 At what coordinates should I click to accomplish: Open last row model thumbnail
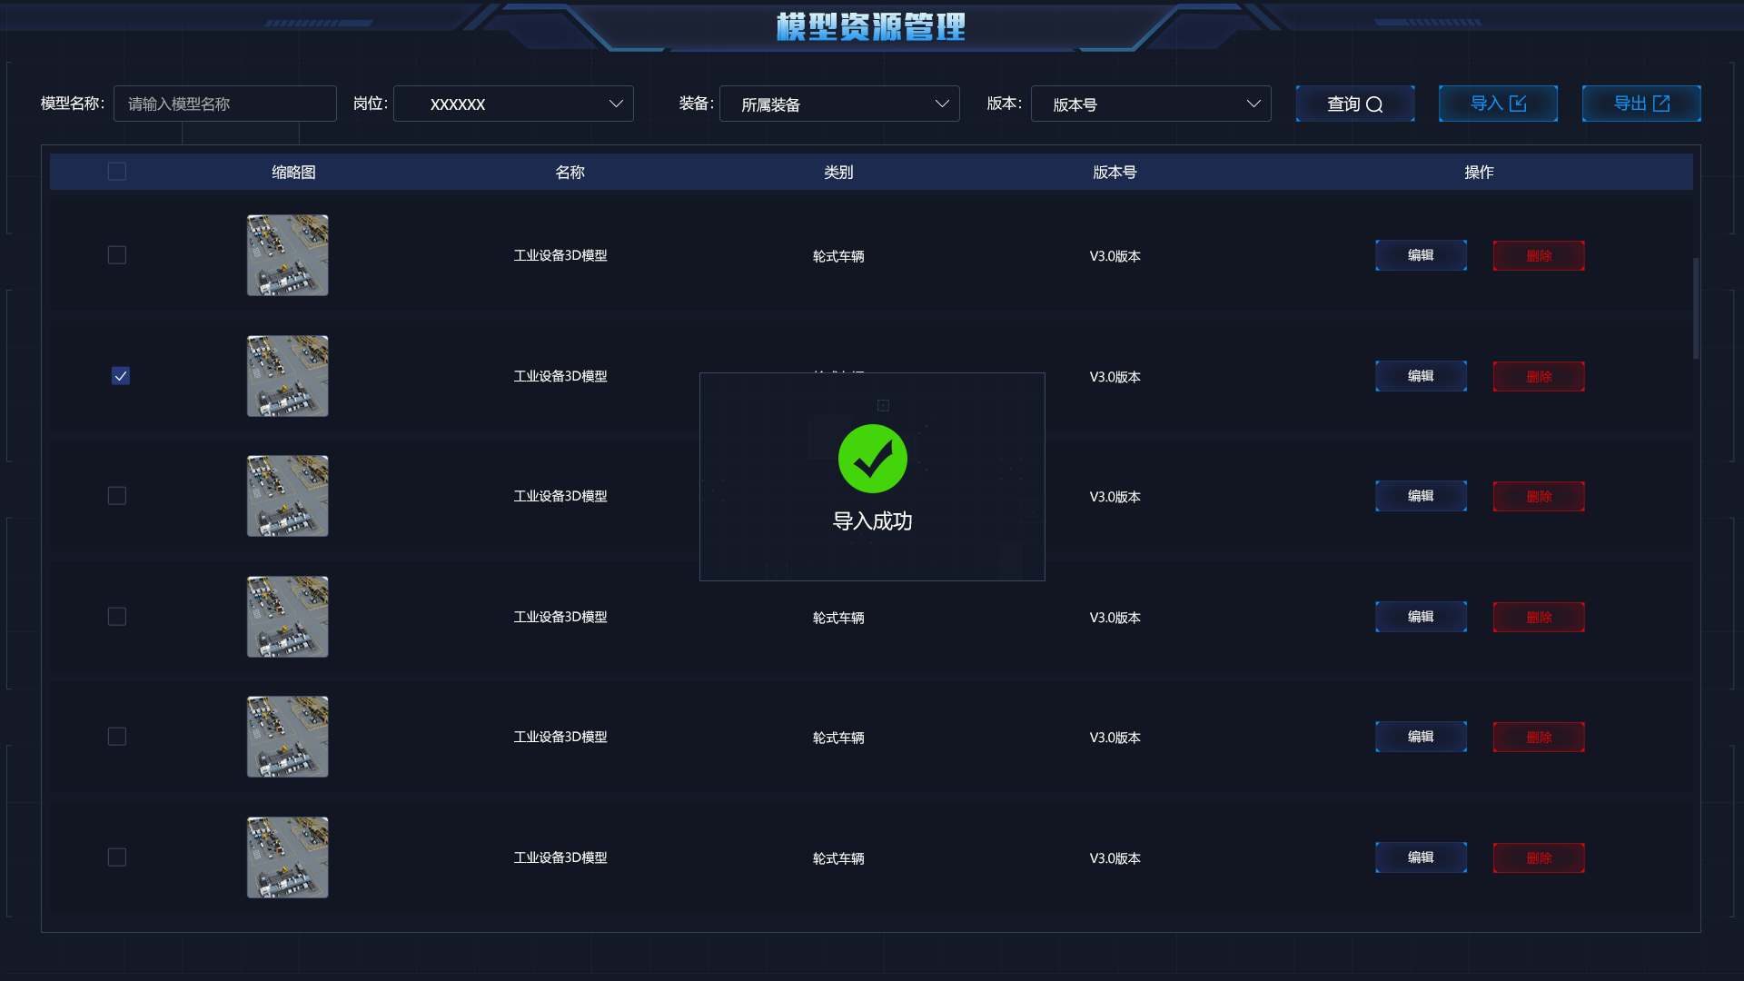tap(287, 857)
